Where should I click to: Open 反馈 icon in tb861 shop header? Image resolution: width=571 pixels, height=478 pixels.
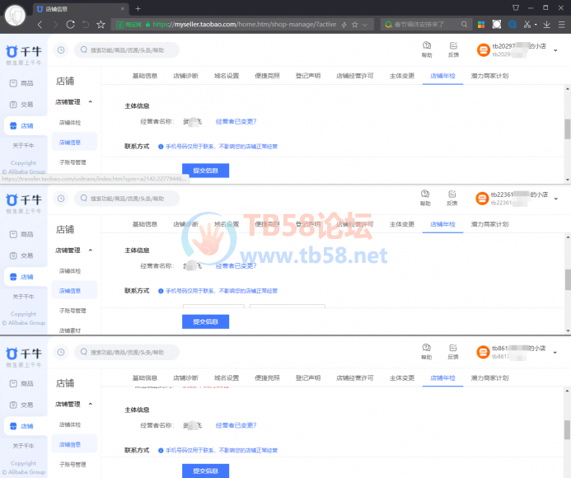click(x=453, y=352)
